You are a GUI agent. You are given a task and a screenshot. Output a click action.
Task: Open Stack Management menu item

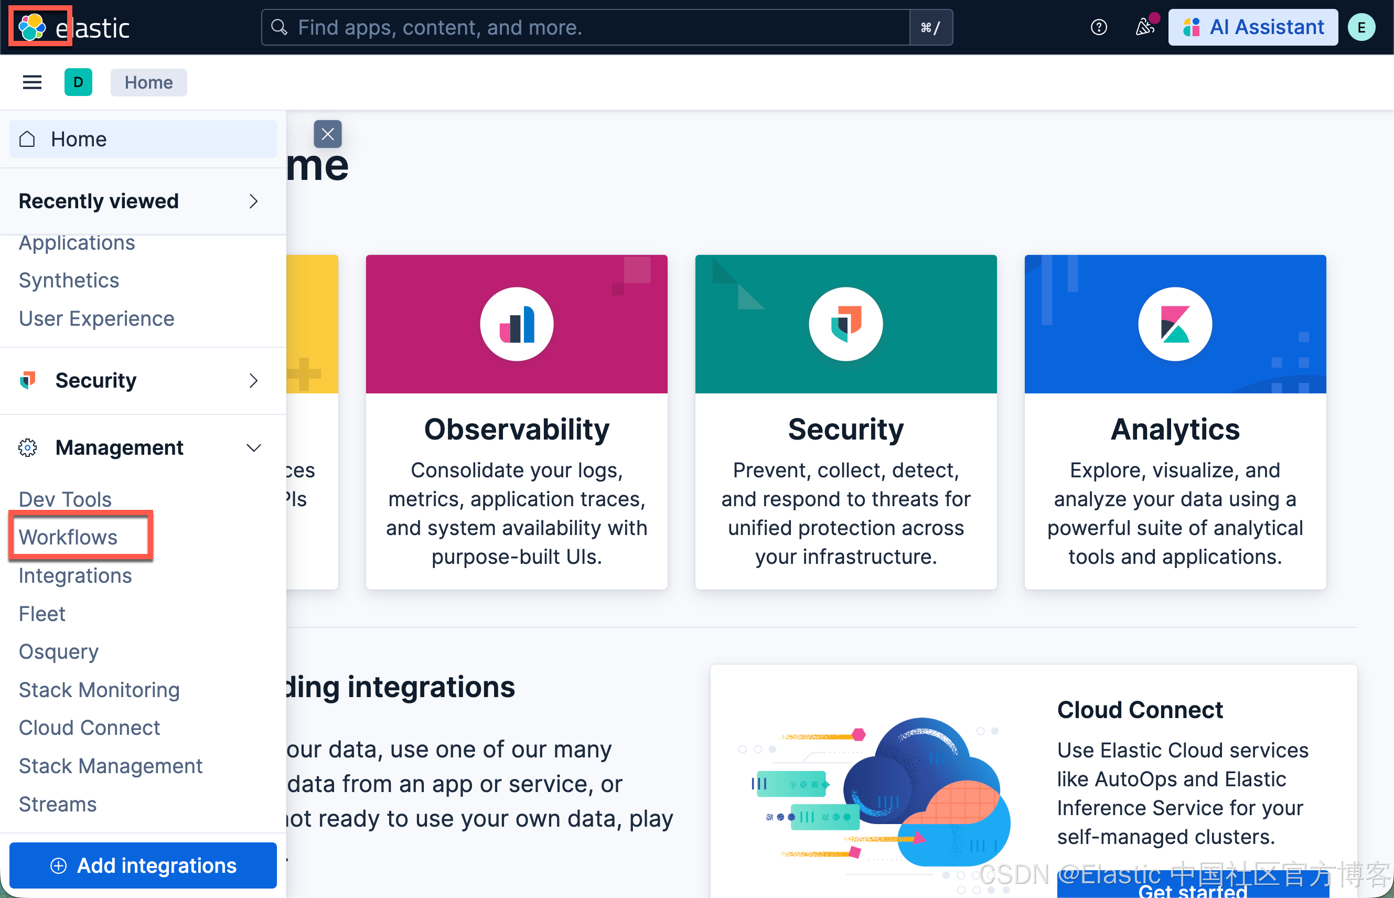(x=110, y=766)
